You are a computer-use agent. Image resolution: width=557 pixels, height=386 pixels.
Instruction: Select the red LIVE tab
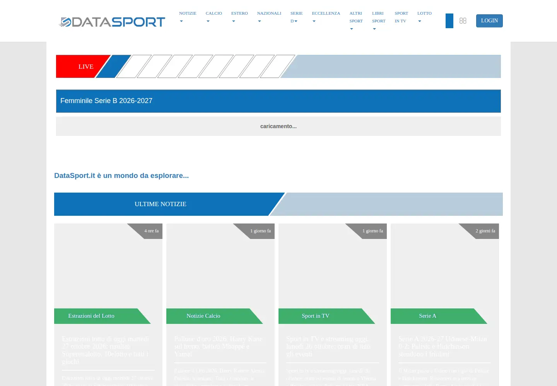click(x=82, y=66)
